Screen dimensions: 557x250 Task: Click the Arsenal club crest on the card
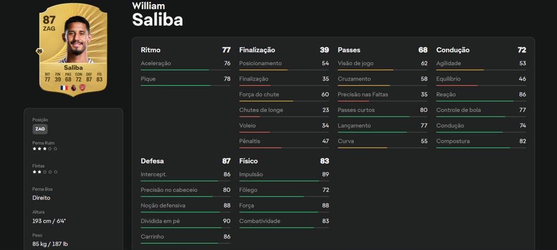point(82,88)
